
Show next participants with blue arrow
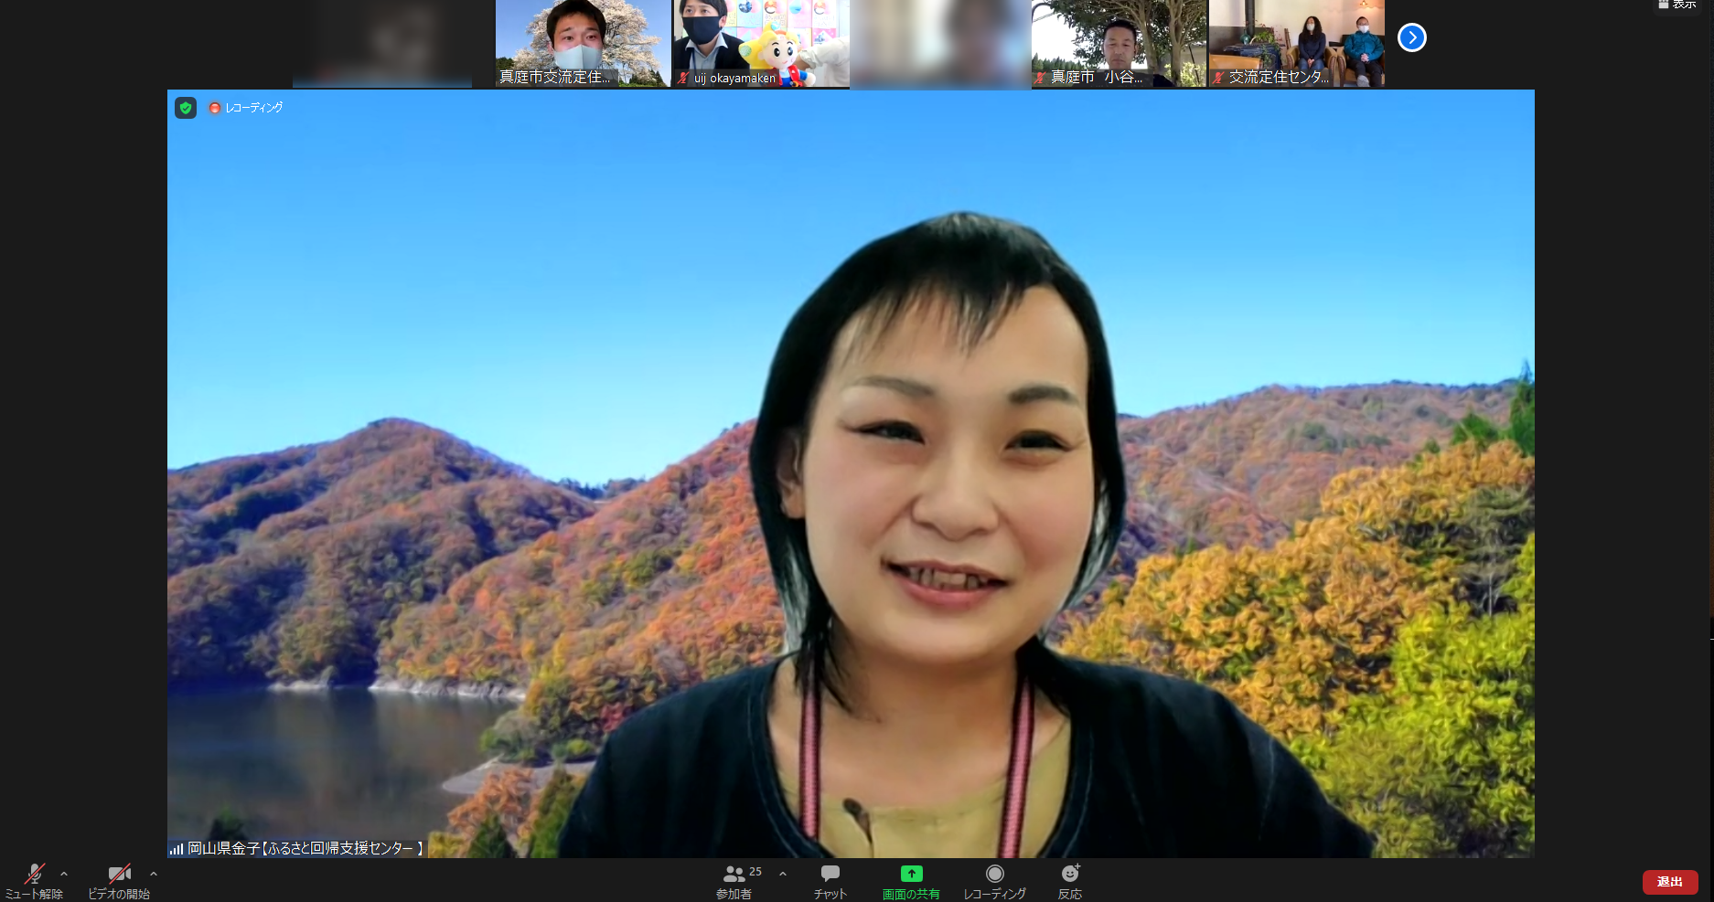[x=1412, y=37]
